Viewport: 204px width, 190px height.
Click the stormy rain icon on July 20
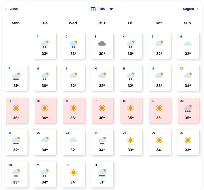(188, 108)
